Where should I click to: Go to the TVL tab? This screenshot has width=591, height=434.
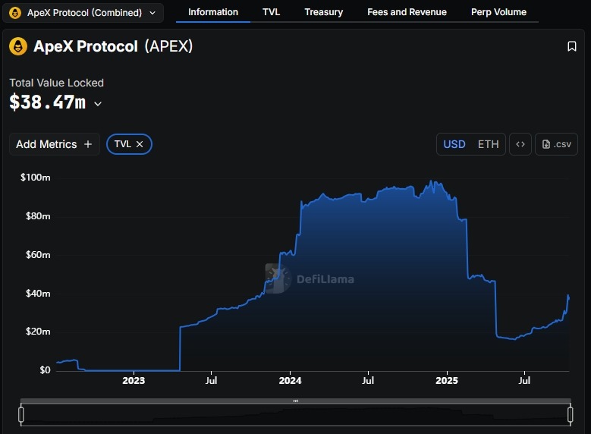pos(271,12)
